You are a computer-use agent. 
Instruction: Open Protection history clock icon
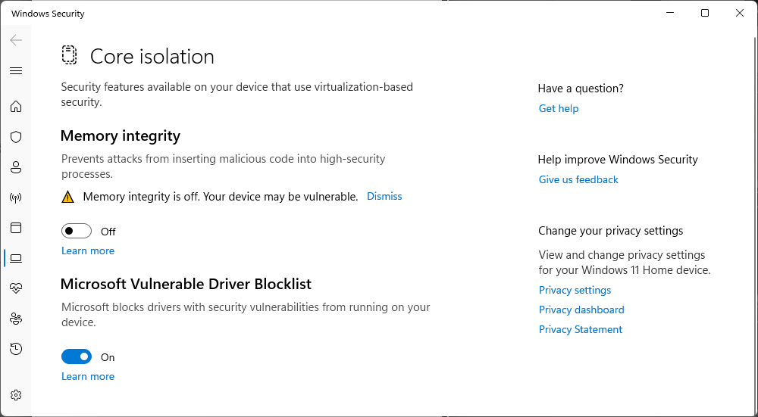(x=16, y=349)
